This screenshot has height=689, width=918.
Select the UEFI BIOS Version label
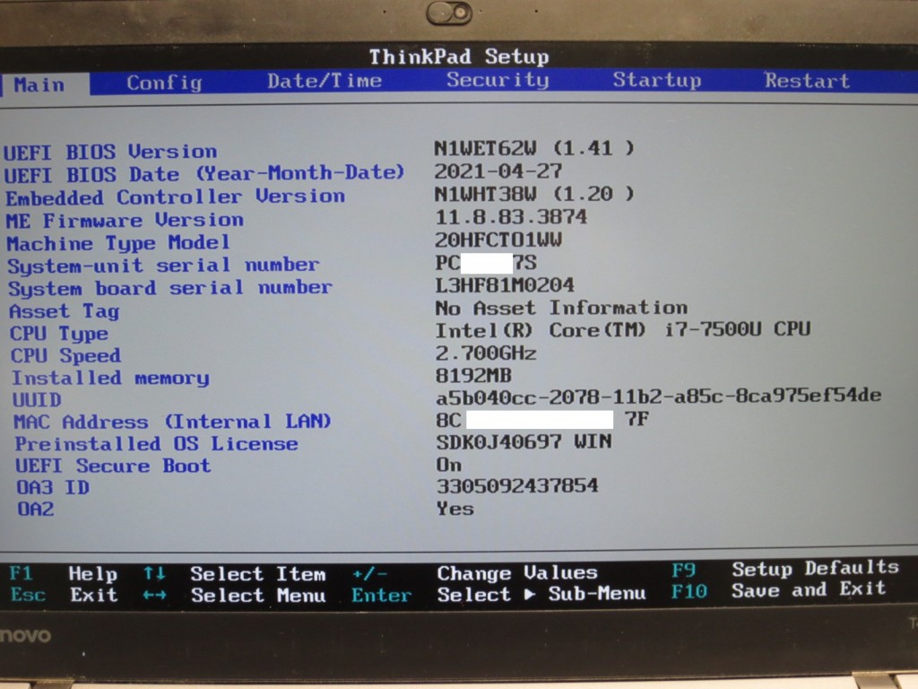tap(110, 152)
